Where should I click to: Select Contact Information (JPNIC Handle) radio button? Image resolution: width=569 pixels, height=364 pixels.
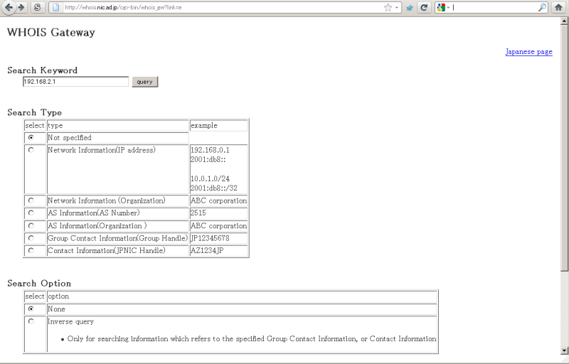(x=31, y=251)
